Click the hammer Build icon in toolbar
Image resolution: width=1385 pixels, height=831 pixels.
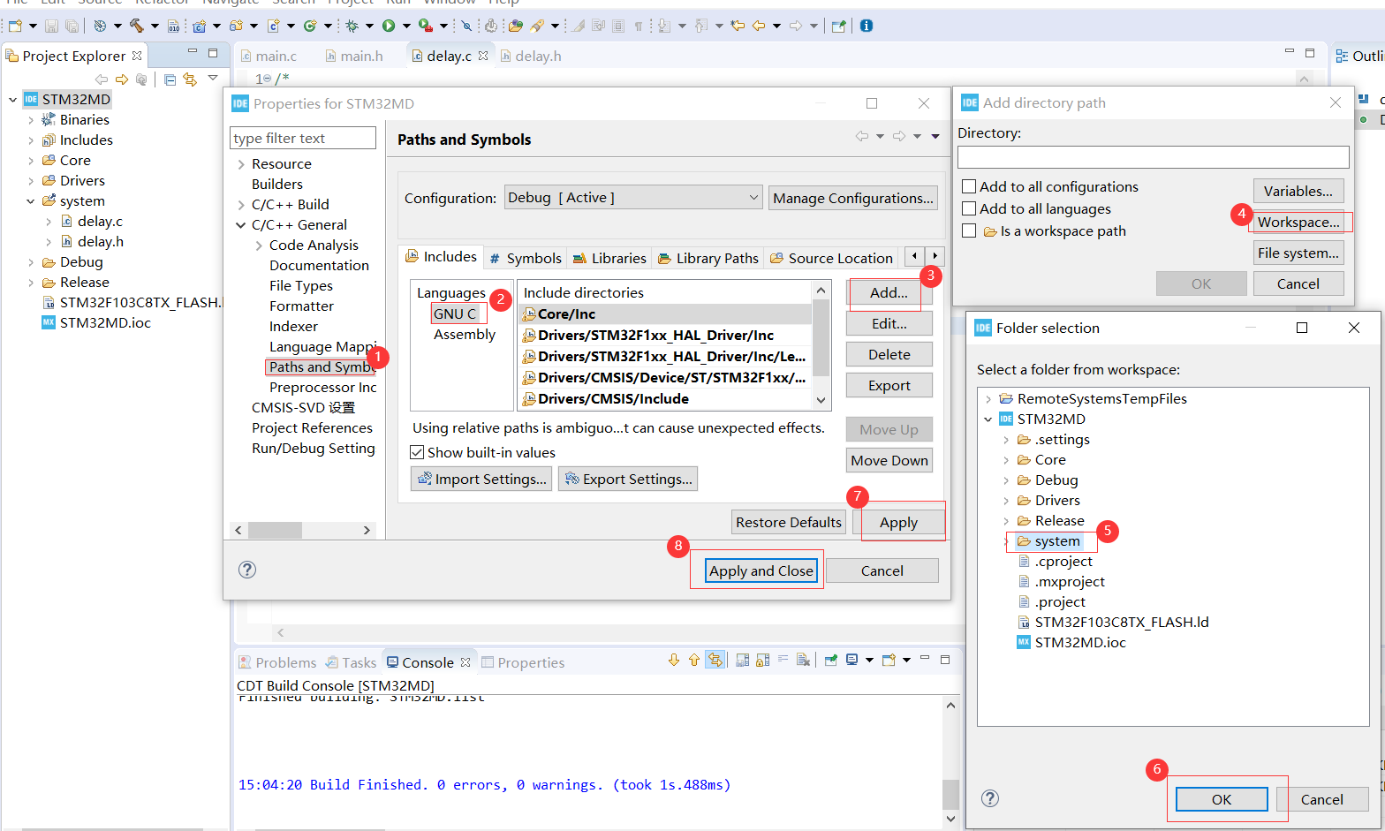click(137, 26)
